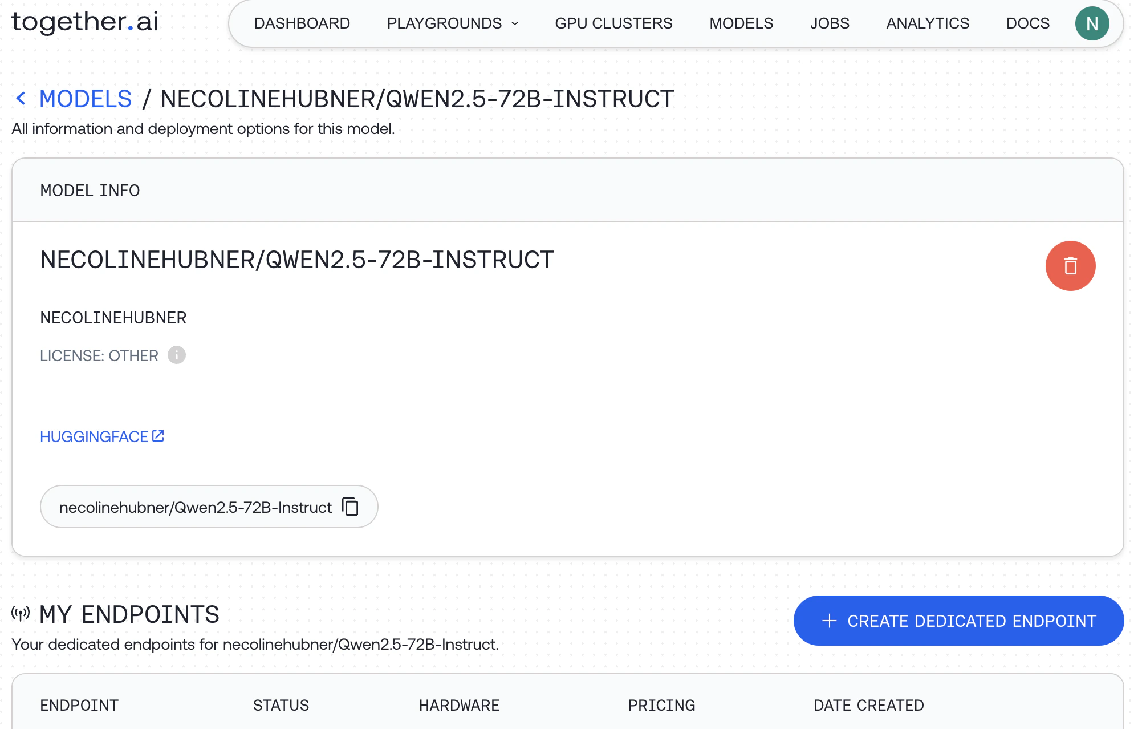The height and width of the screenshot is (729, 1138).
Task: Click the DOCS navigation item
Action: click(1028, 23)
